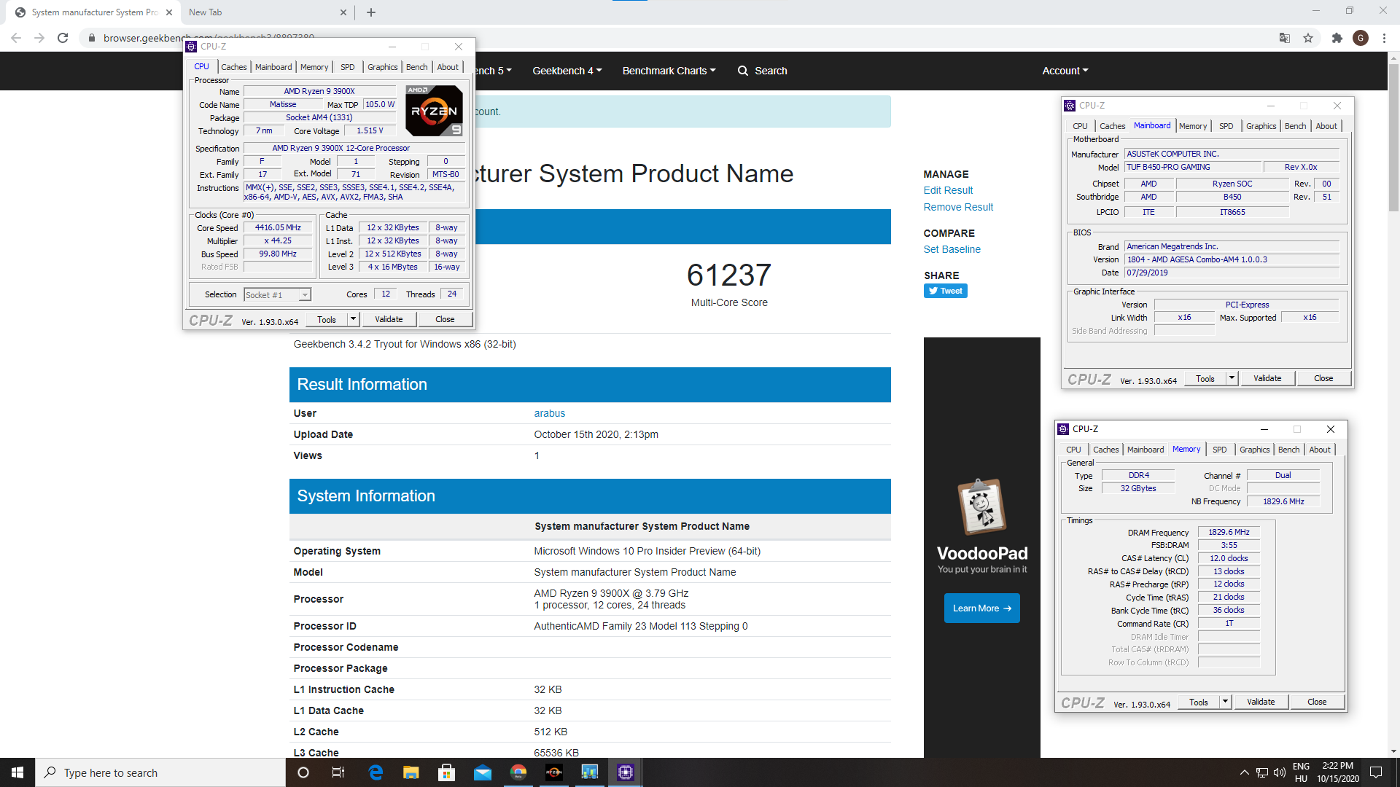Viewport: 1400px width, 787px height.
Task: Open user arabus profile link
Action: coord(549,413)
